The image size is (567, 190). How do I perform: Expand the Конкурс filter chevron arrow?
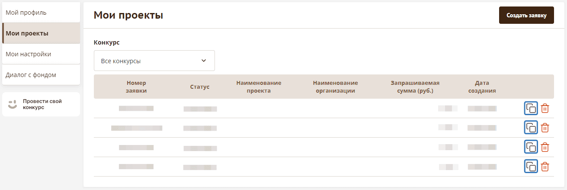pos(204,61)
